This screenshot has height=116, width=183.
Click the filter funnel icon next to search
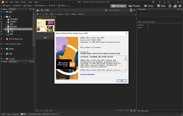[x=134, y=10]
